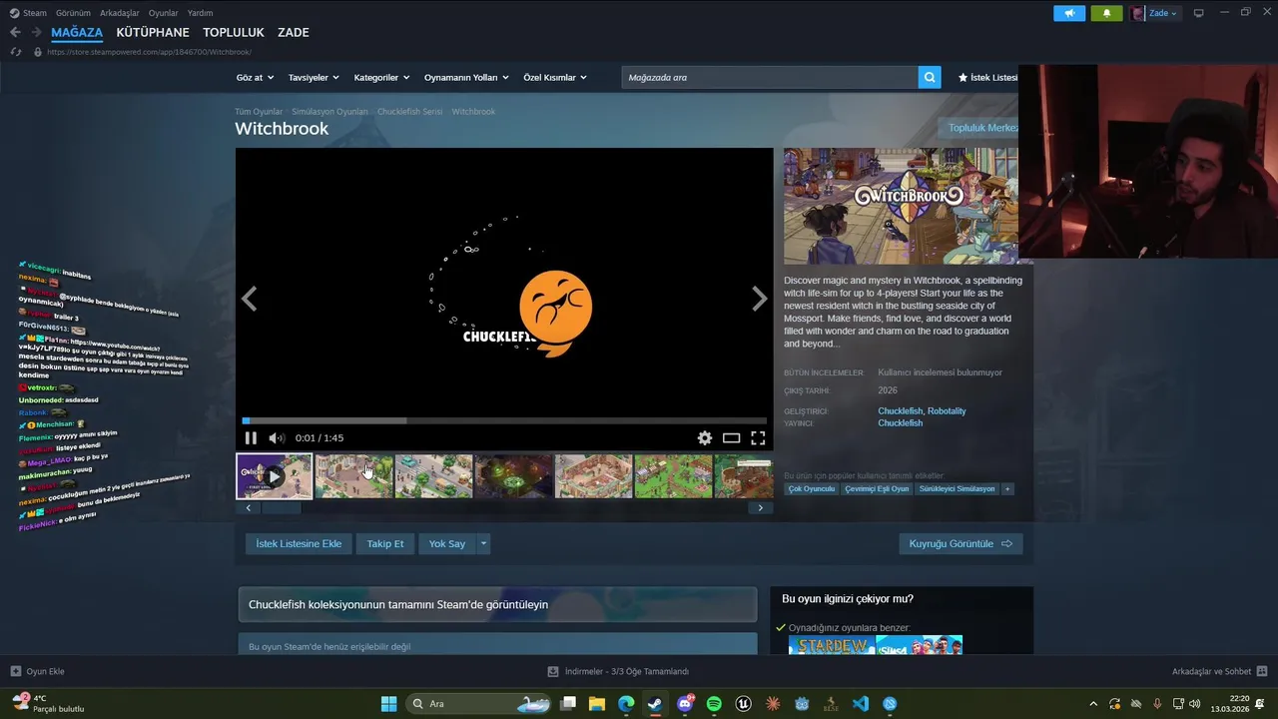Screen dimensions: 1278x719
Task: Open the green notifications bell
Action: pyautogui.click(x=1106, y=13)
